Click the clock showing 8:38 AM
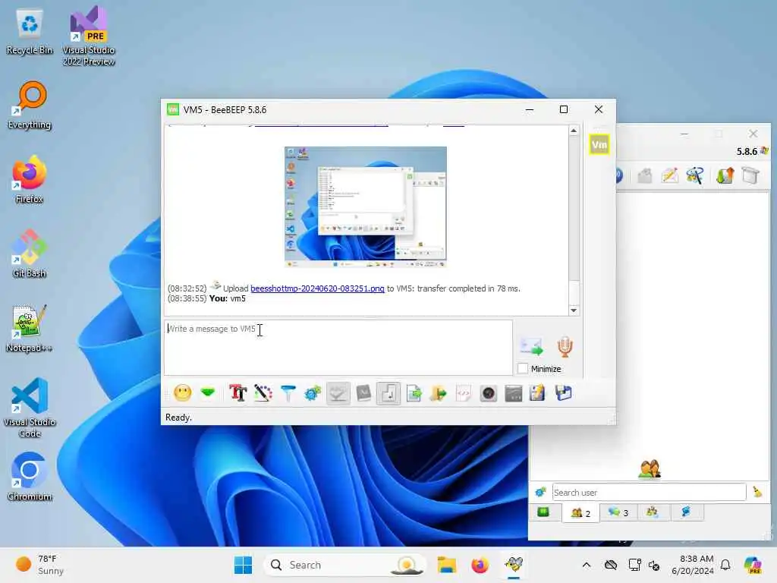Screen dimensions: 777x583 (692, 565)
